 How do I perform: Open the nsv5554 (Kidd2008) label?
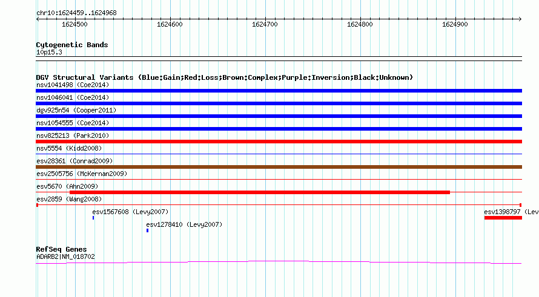click(x=69, y=148)
